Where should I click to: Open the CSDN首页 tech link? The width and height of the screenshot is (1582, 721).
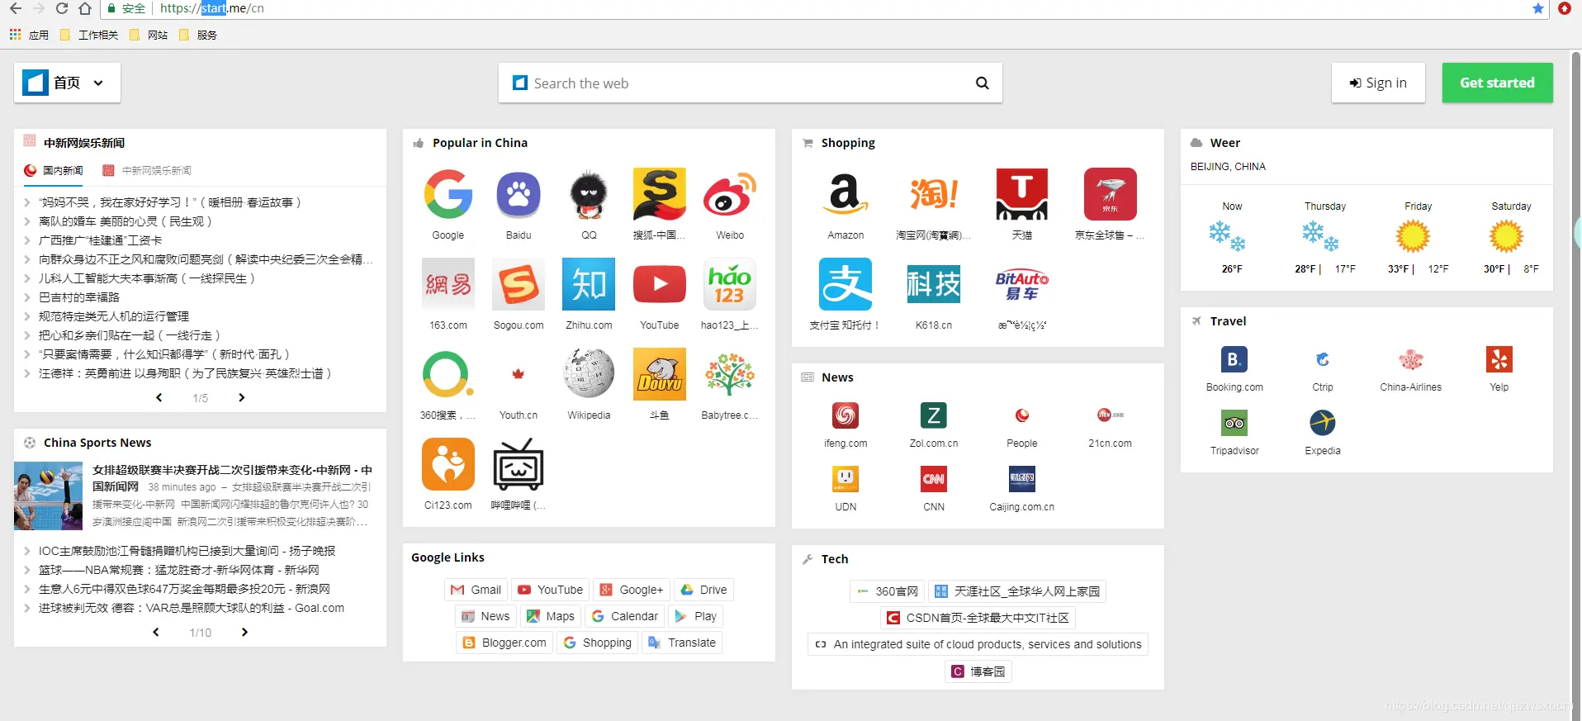(x=978, y=618)
